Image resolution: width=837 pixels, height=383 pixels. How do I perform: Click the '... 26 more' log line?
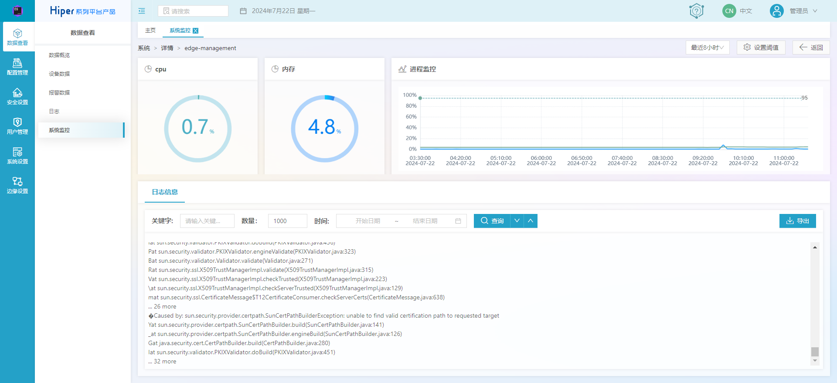(x=162, y=307)
